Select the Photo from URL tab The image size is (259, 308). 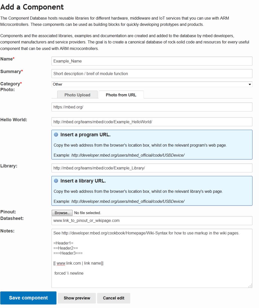(121, 95)
